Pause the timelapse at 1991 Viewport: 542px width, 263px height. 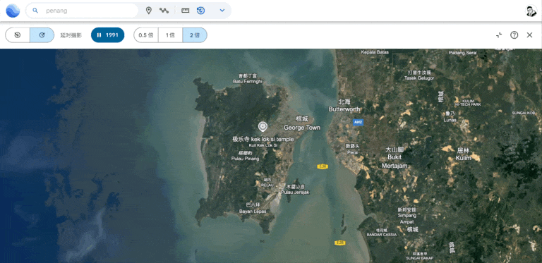click(x=107, y=35)
